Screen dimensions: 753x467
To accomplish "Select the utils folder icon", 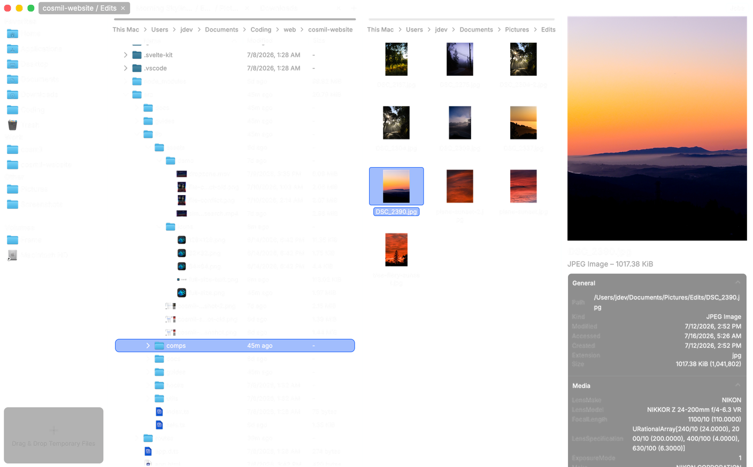I will point(159,399).
